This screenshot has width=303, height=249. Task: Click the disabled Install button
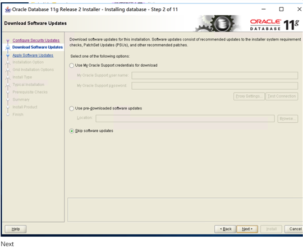272,229
